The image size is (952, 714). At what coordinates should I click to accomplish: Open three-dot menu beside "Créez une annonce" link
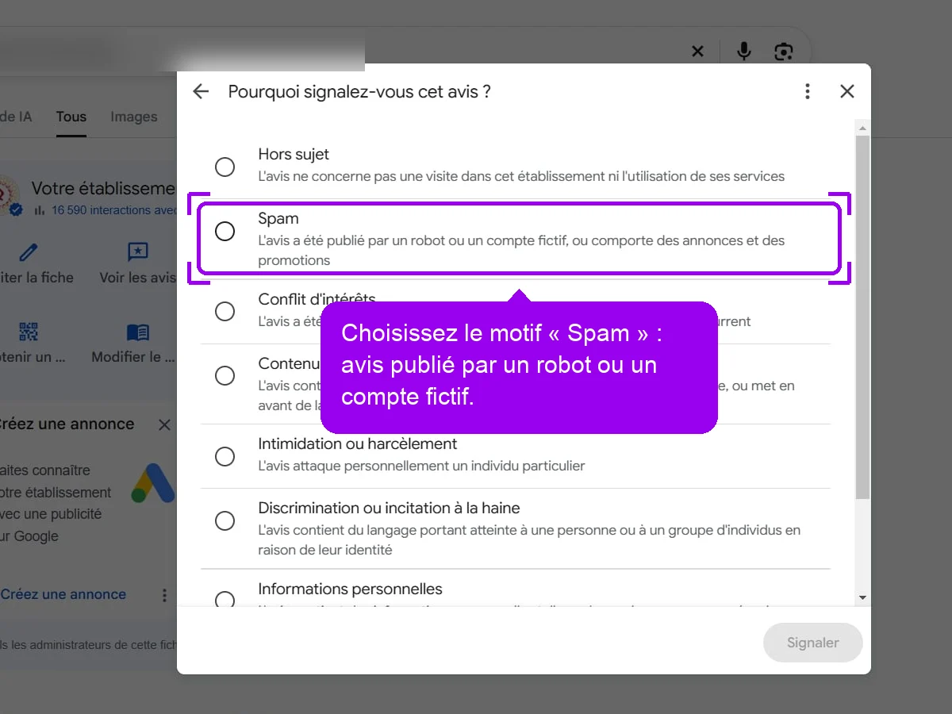coord(164,595)
